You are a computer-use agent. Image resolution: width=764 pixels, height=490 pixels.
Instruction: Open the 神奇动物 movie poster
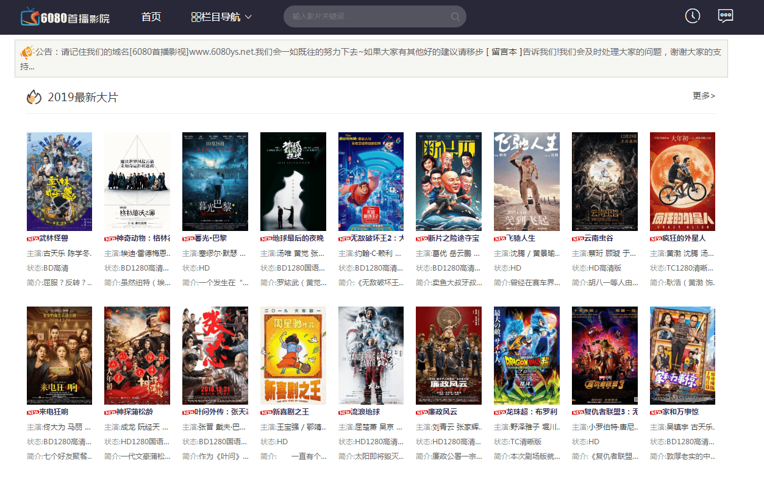click(x=137, y=182)
